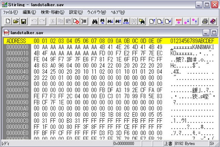The height and width of the screenshot is (147, 220).
Task: Click hex byte 48 in row 00000030
Action: pos(36,66)
